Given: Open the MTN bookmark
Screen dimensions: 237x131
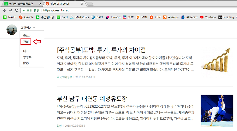Looking at the screenshot, I should coord(142,17).
